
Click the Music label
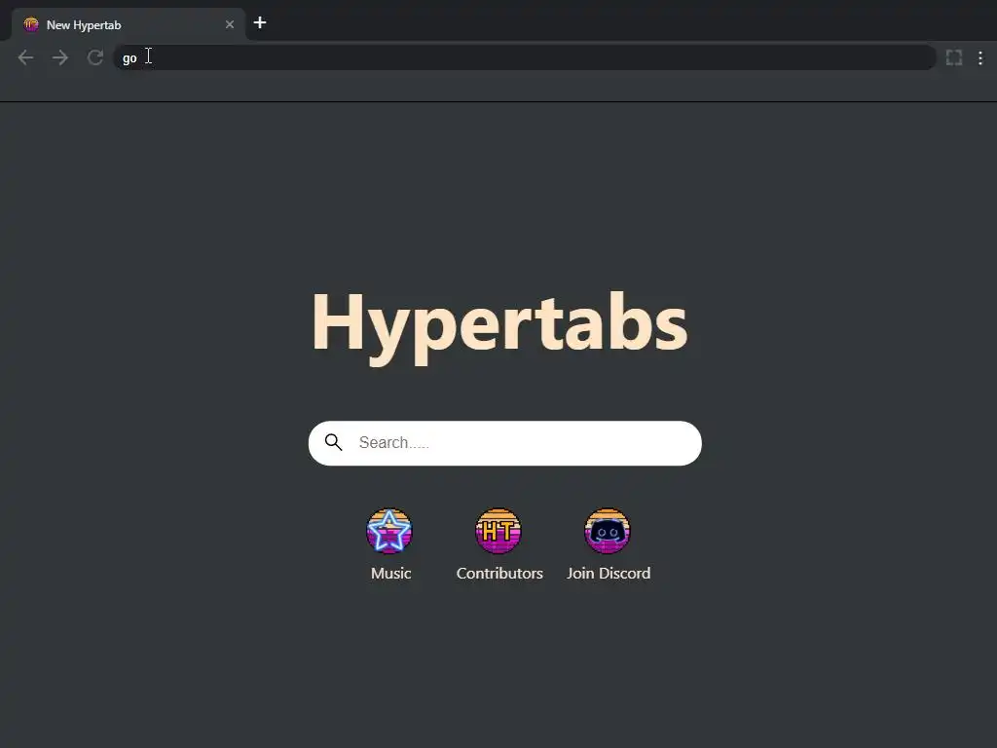click(391, 573)
